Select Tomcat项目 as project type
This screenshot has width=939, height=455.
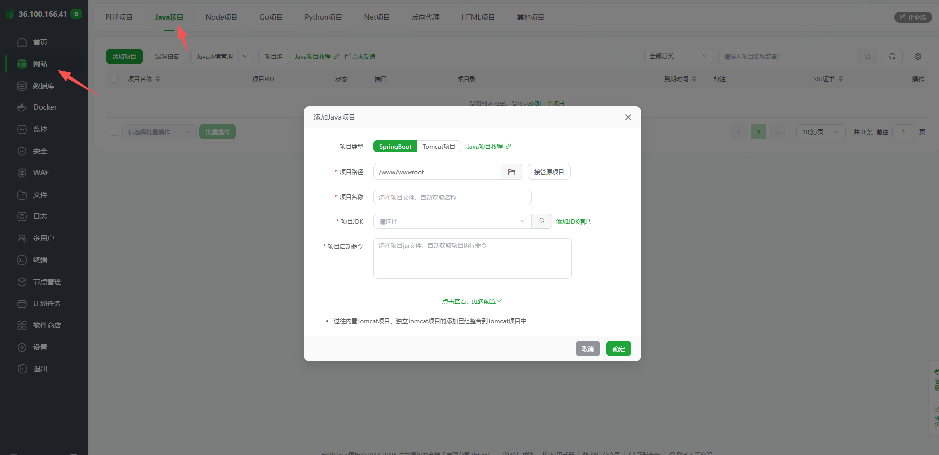[x=439, y=146]
